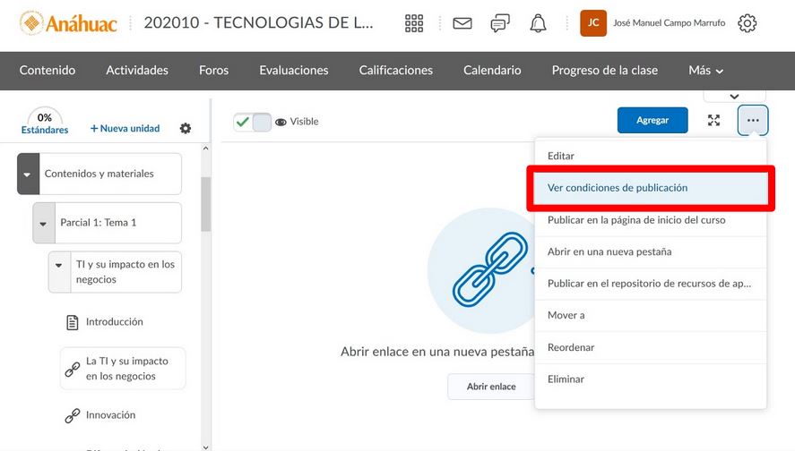Click the Abrir enlace button
The image size is (795, 451).
click(490, 387)
